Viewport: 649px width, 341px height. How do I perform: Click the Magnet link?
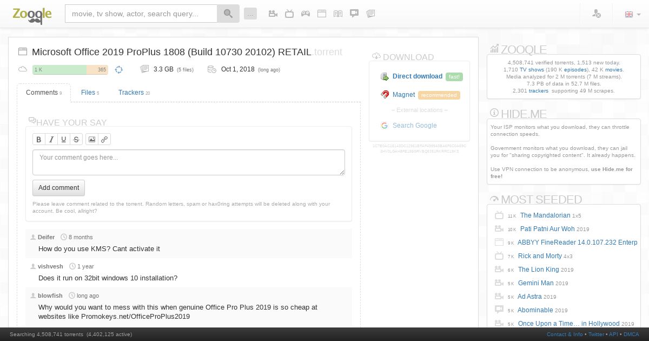(x=403, y=95)
